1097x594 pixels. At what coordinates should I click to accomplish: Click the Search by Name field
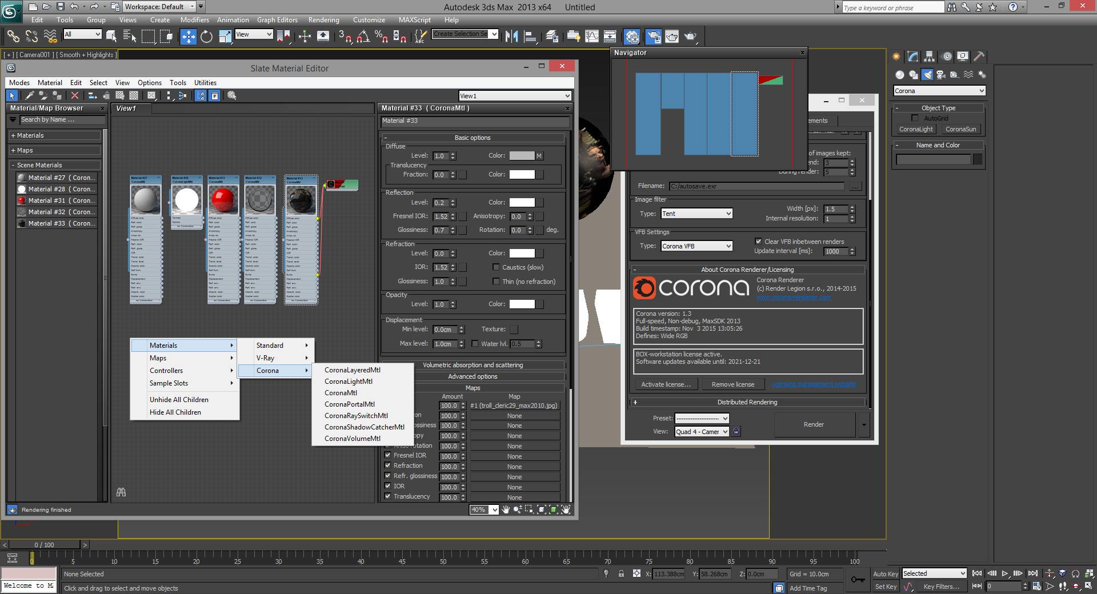pos(63,120)
